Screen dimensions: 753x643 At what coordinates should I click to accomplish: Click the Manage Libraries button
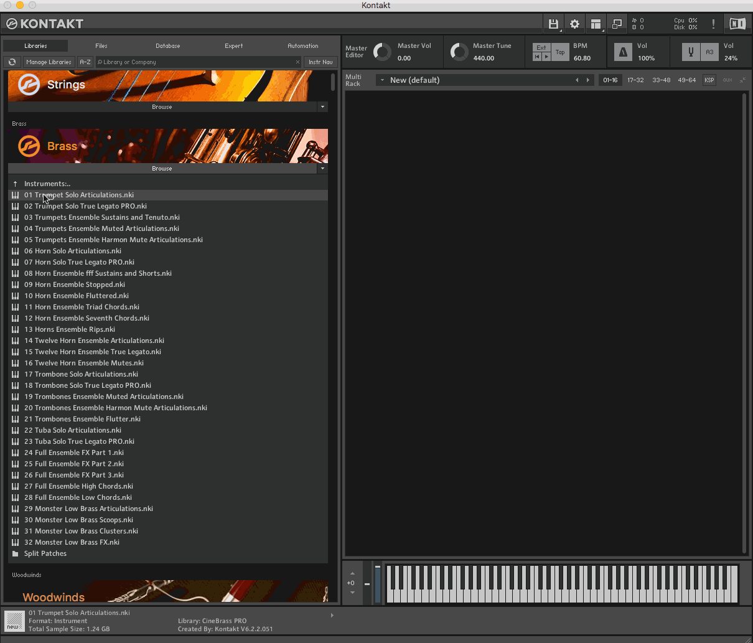(x=49, y=62)
